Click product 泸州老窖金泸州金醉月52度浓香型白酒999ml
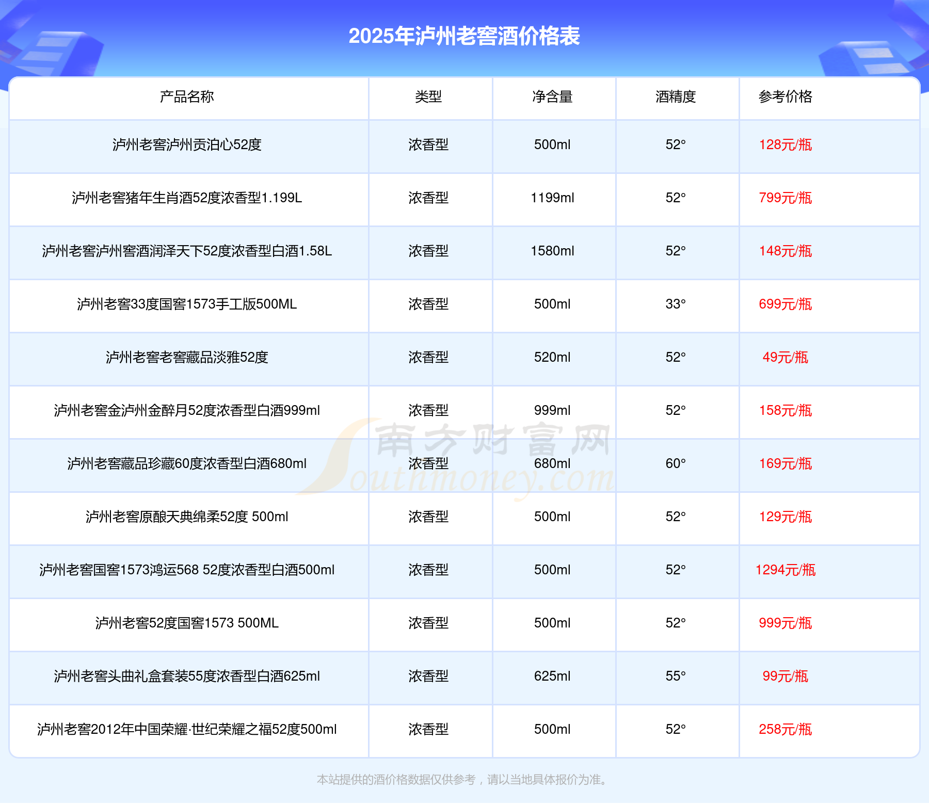This screenshot has height=805, width=929. (187, 410)
